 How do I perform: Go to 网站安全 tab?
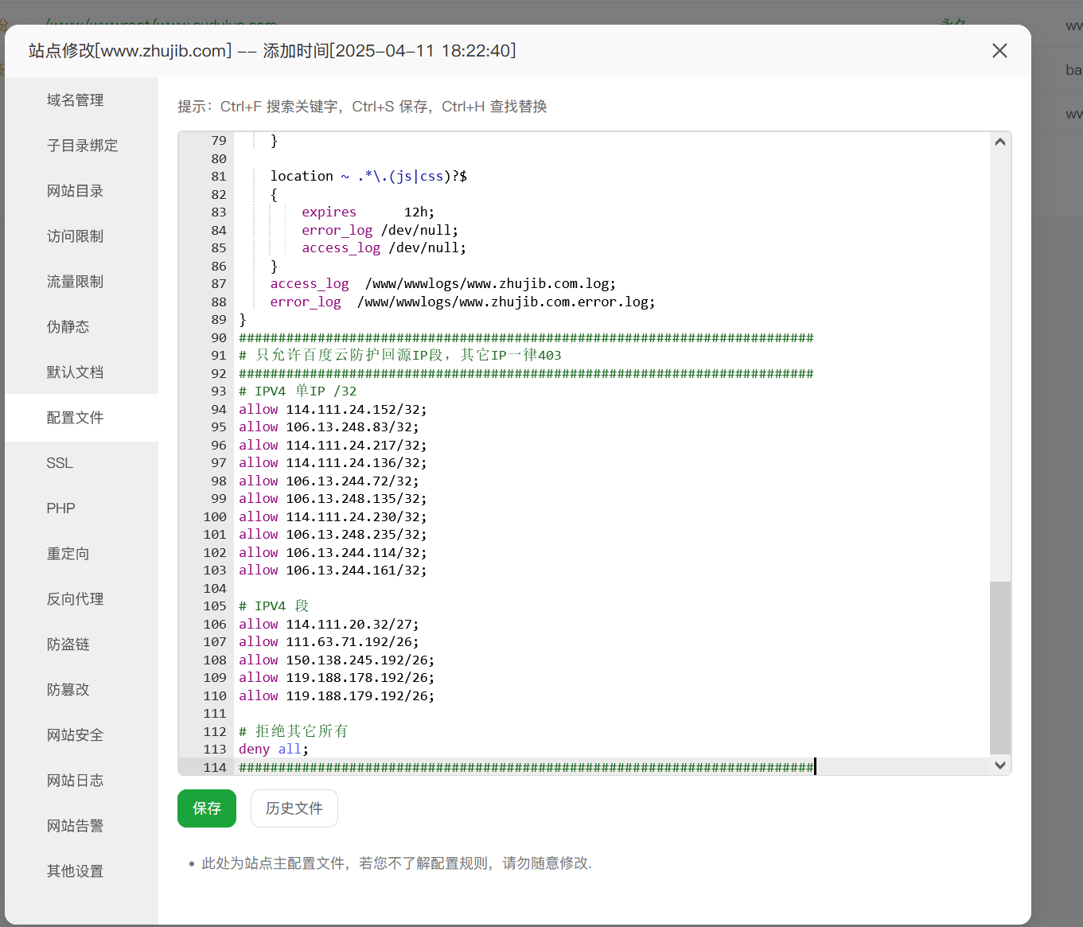(x=76, y=735)
